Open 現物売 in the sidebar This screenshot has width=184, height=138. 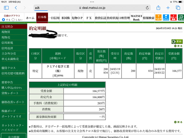coord(6,37)
